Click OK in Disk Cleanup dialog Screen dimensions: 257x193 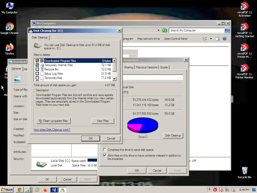[91, 138]
